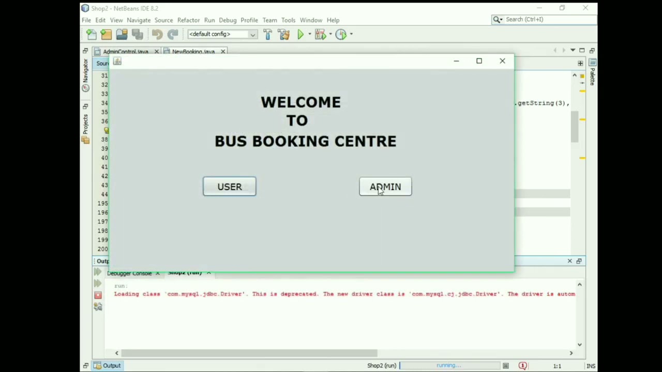
Task: Open the Window menu
Action: pyautogui.click(x=311, y=20)
